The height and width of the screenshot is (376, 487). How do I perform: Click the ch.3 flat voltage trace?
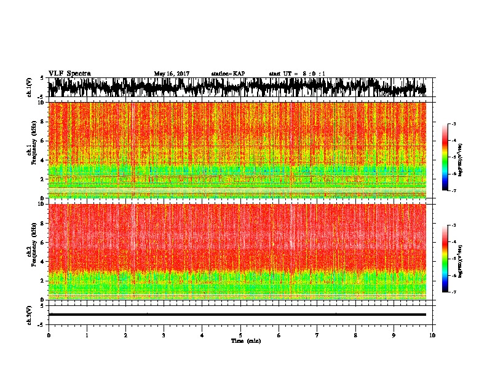pos(237,315)
